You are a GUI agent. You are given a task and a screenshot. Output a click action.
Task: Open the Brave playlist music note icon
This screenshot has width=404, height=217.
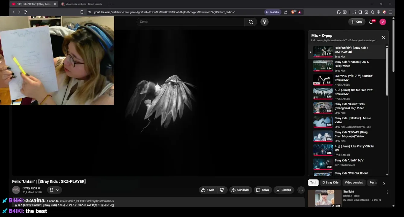coord(354,12)
